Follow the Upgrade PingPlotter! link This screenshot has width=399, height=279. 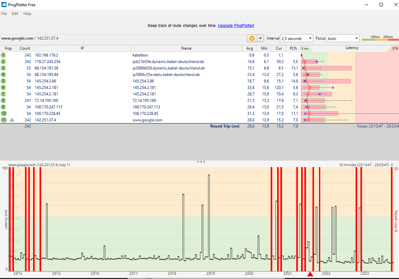(236, 26)
